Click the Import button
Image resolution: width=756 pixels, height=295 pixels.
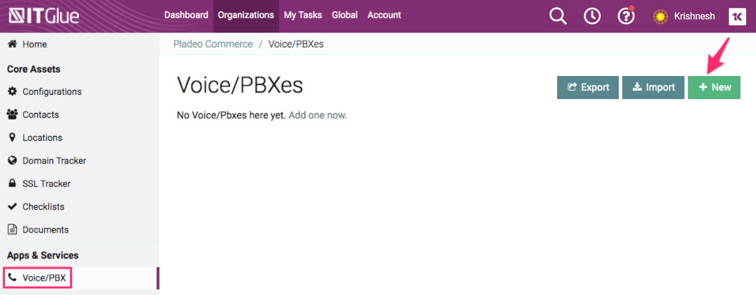coord(653,87)
